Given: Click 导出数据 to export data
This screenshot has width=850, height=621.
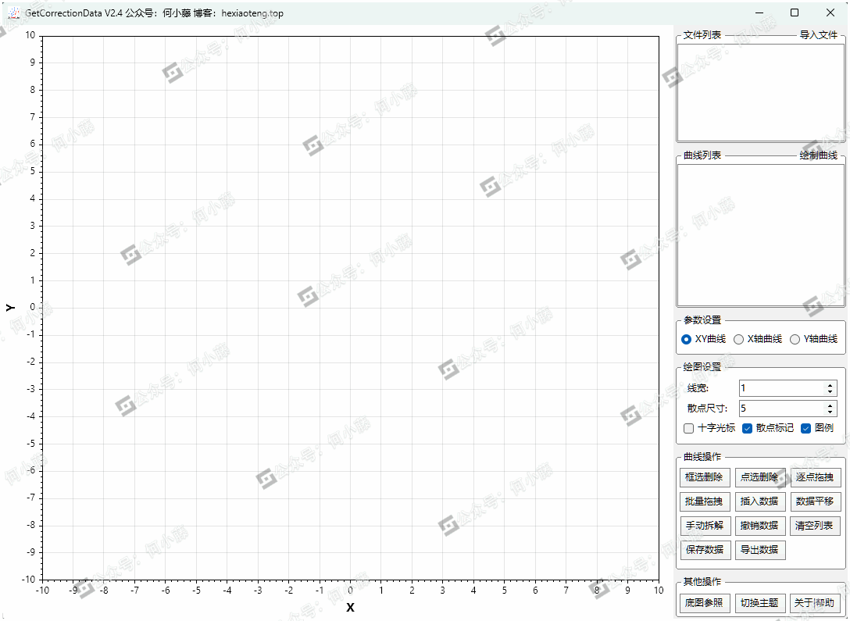Looking at the screenshot, I should 759,550.
